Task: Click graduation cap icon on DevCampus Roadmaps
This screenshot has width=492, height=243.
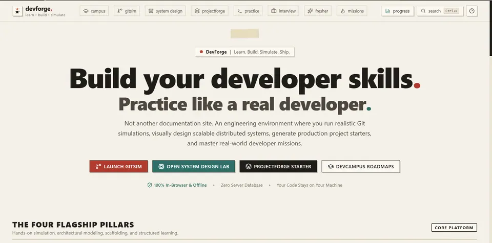Action: point(331,167)
